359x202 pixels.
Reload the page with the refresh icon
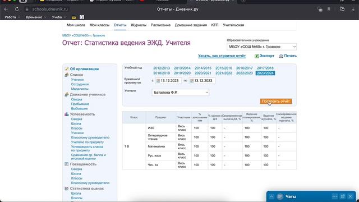tap(17, 9)
